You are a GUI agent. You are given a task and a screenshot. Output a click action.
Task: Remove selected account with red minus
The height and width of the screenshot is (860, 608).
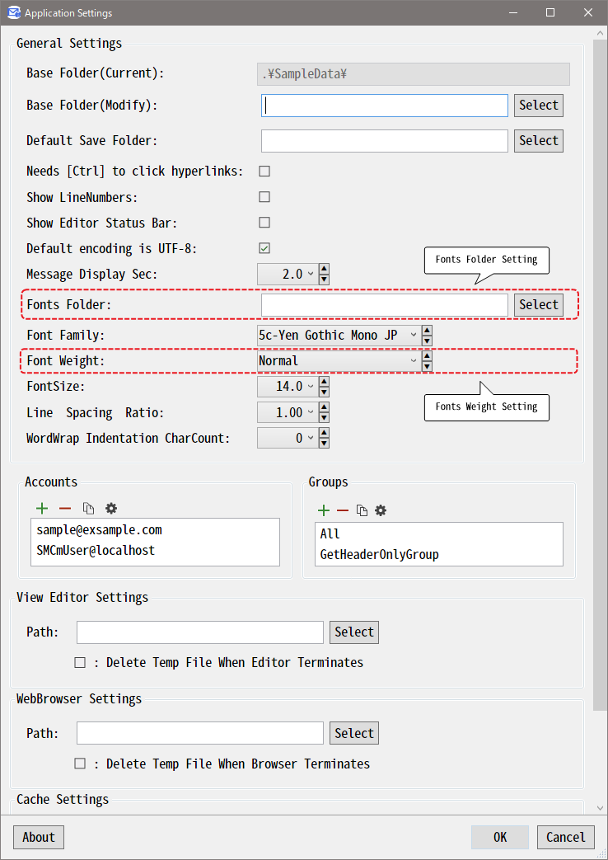[65, 509]
